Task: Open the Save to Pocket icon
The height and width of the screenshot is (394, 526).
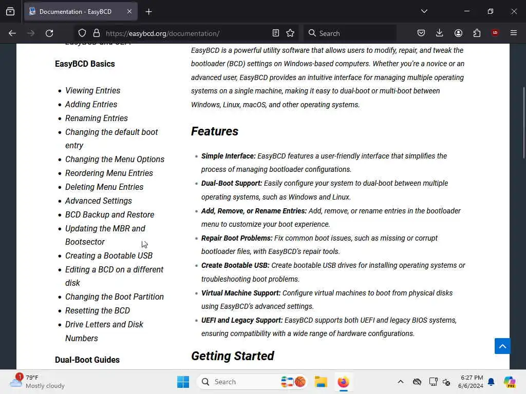Action: click(x=421, y=33)
